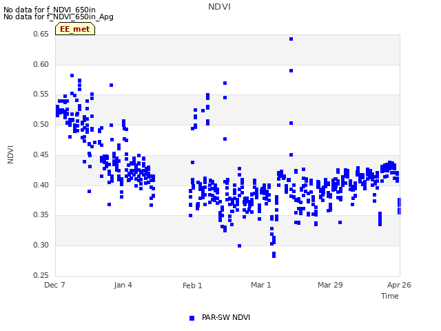Click the Mar 29 x-axis tick label
Viewport: 441px width, 331px height.
(x=330, y=285)
